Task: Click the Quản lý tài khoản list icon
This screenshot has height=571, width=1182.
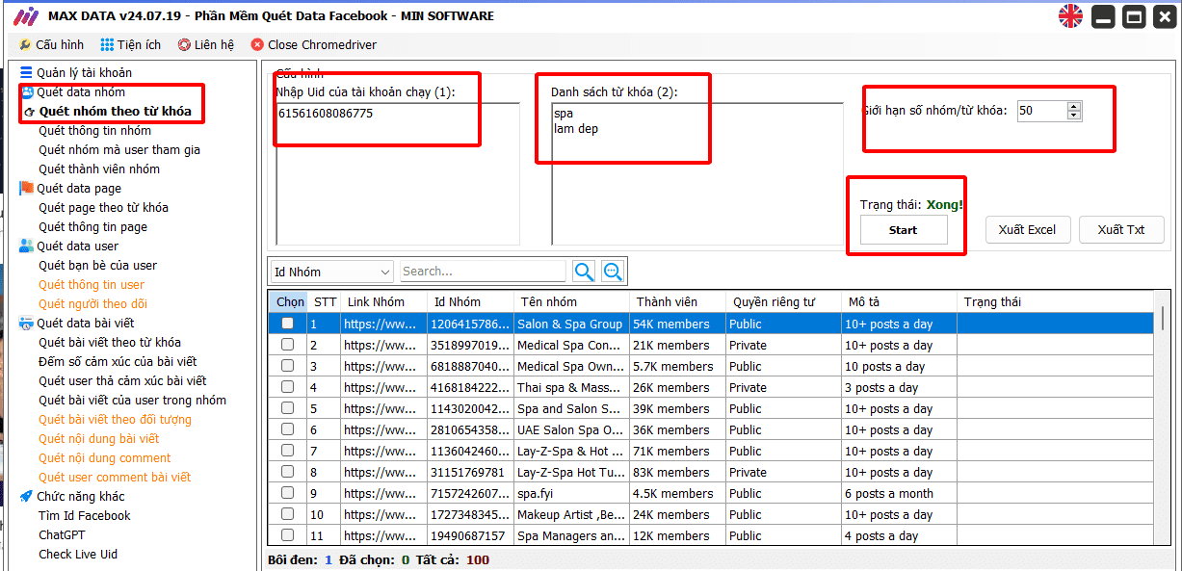Action: pos(26,72)
